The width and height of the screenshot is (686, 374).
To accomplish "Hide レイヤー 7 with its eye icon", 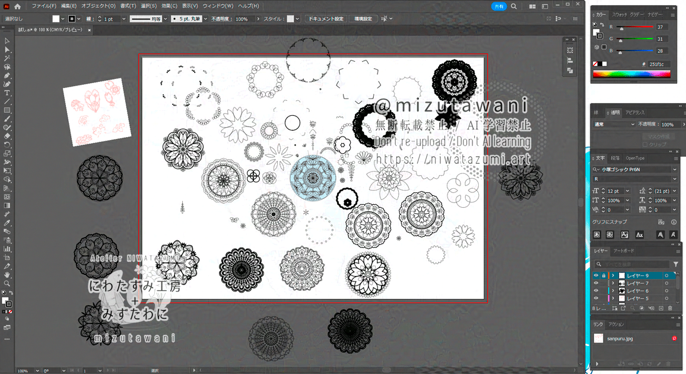I will tap(596, 283).
